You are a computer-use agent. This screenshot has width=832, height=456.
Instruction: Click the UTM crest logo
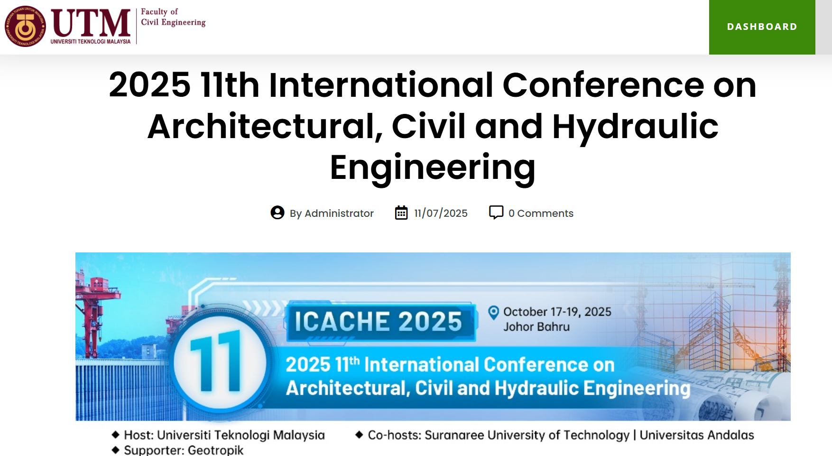coord(25,27)
